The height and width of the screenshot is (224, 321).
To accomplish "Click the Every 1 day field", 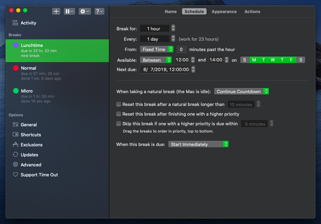I will pos(155,39).
